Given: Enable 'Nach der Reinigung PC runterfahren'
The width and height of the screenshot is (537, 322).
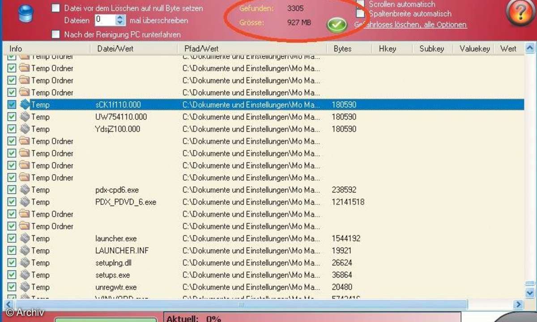Looking at the screenshot, I should (56, 34).
